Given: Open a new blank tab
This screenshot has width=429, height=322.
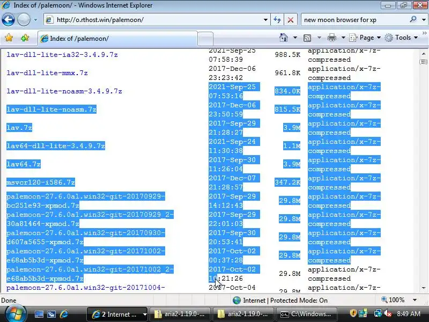Looking at the screenshot, I should 205,39.
